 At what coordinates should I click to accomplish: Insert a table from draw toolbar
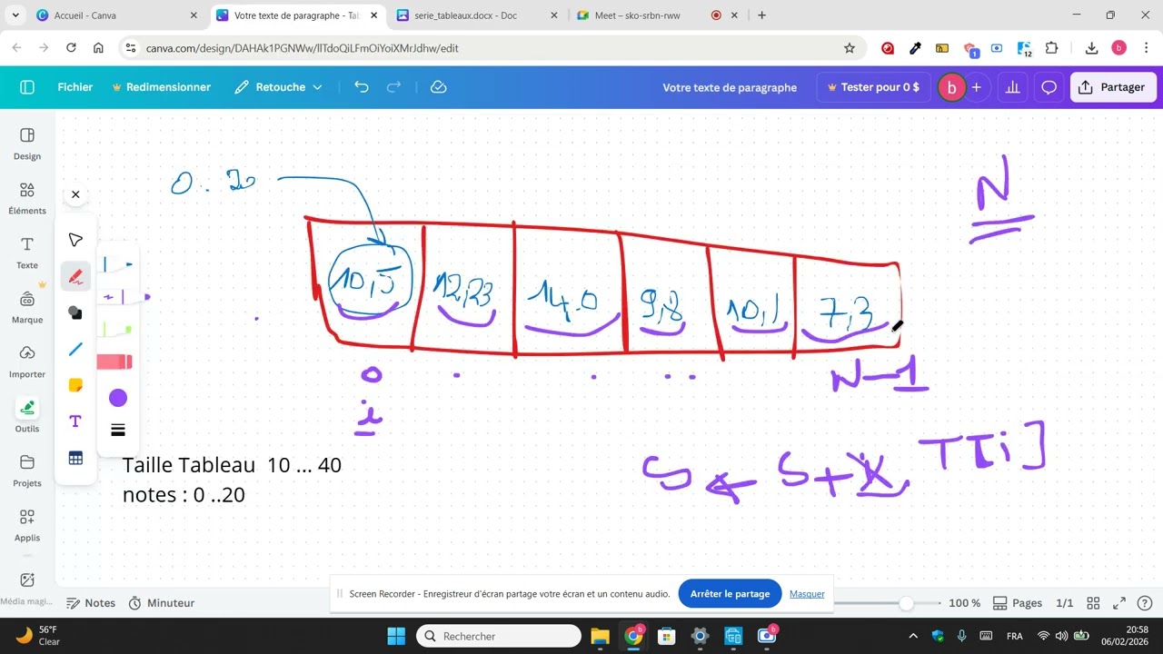(x=75, y=459)
